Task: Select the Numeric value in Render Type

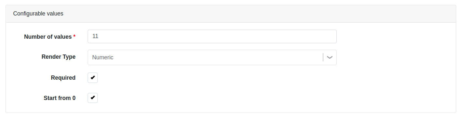Action: pyautogui.click(x=103, y=57)
